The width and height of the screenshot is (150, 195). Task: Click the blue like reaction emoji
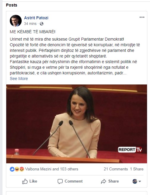click(12, 169)
